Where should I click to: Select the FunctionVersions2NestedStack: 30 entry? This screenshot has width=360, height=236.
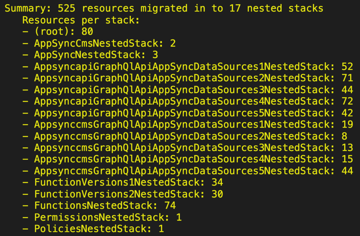click(x=122, y=194)
